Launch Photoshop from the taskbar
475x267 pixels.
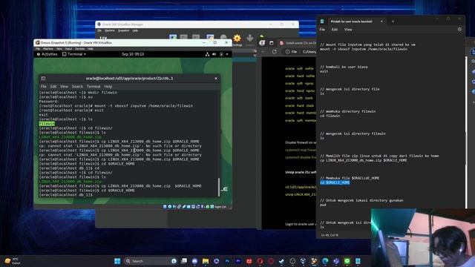coord(227,261)
